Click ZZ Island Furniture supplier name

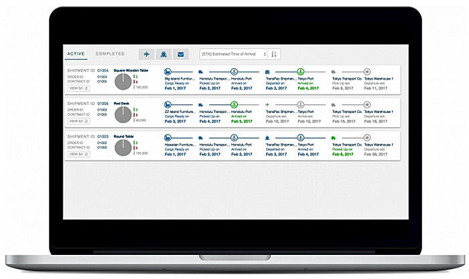180,112
